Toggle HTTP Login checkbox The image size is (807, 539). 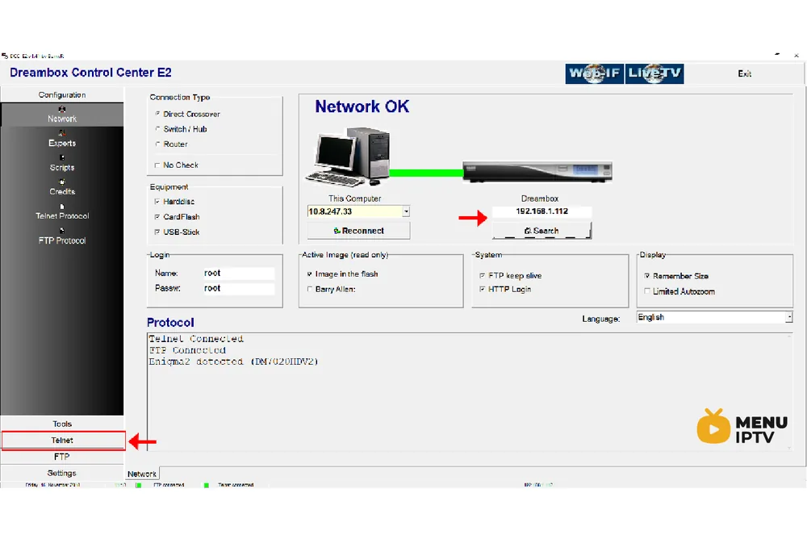click(x=483, y=290)
